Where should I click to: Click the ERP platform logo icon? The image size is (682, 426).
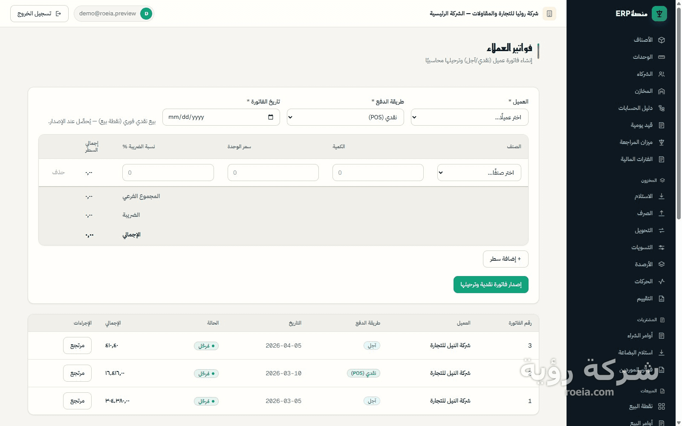(x=659, y=14)
